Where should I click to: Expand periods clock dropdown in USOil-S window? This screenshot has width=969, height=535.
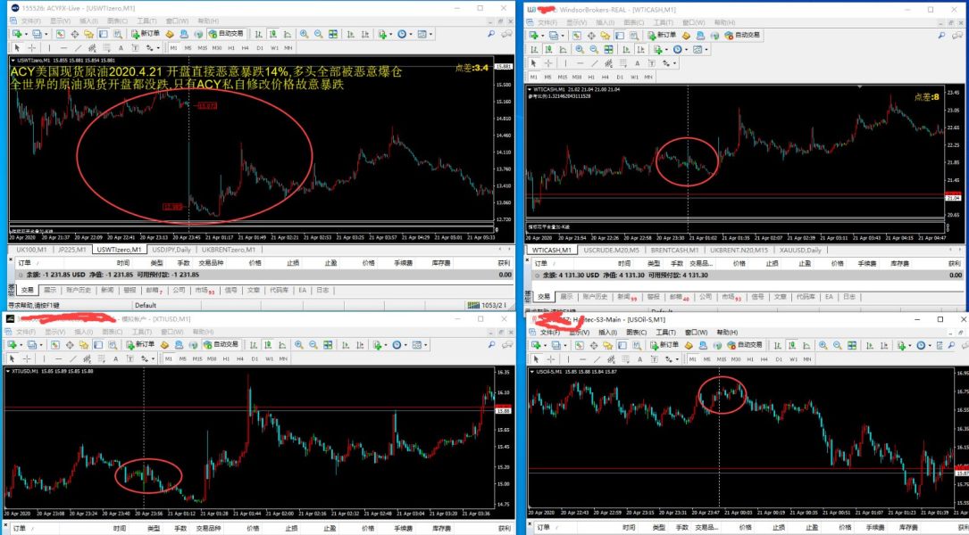[930, 345]
